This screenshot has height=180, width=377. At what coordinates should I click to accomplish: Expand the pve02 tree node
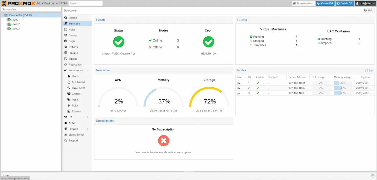pos(6,24)
